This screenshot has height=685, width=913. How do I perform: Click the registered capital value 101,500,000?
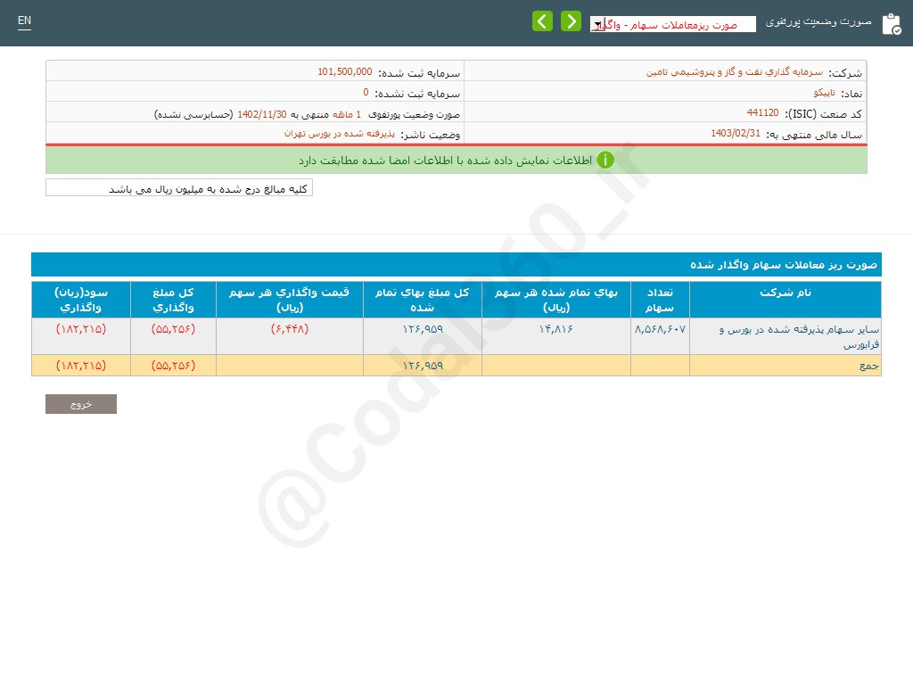(x=345, y=72)
